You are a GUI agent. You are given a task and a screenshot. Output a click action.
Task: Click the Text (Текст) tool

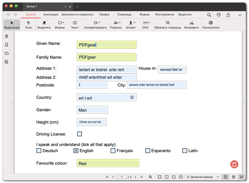75,25
